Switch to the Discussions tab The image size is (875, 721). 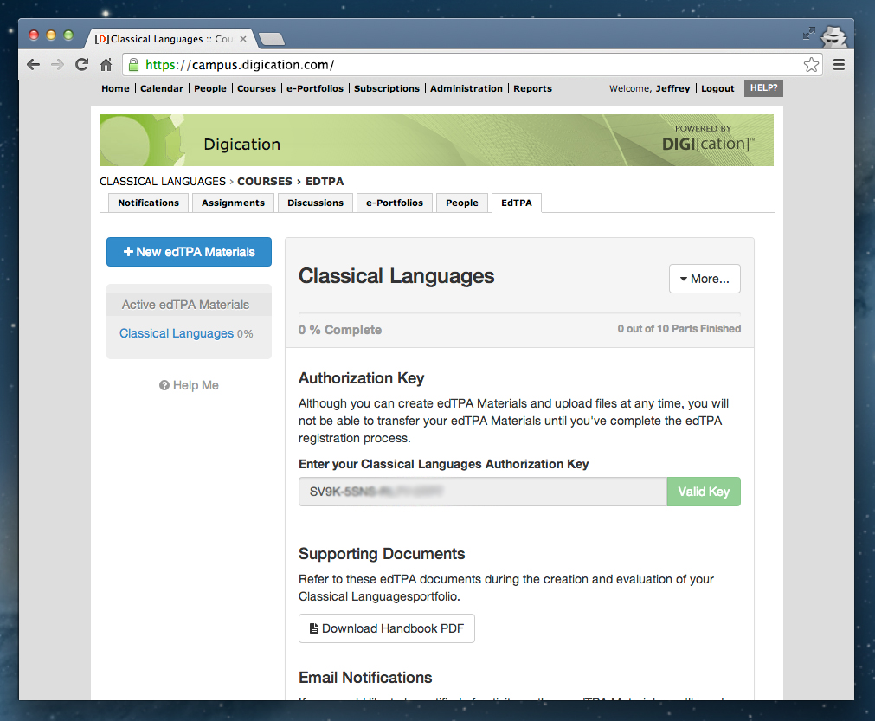point(314,203)
